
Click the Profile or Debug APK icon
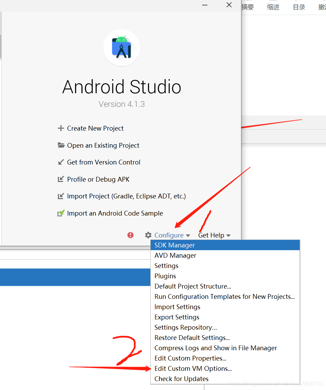tap(60, 179)
